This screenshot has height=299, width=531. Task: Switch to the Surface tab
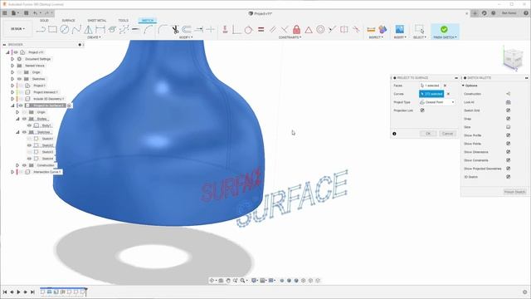(68, 21)
